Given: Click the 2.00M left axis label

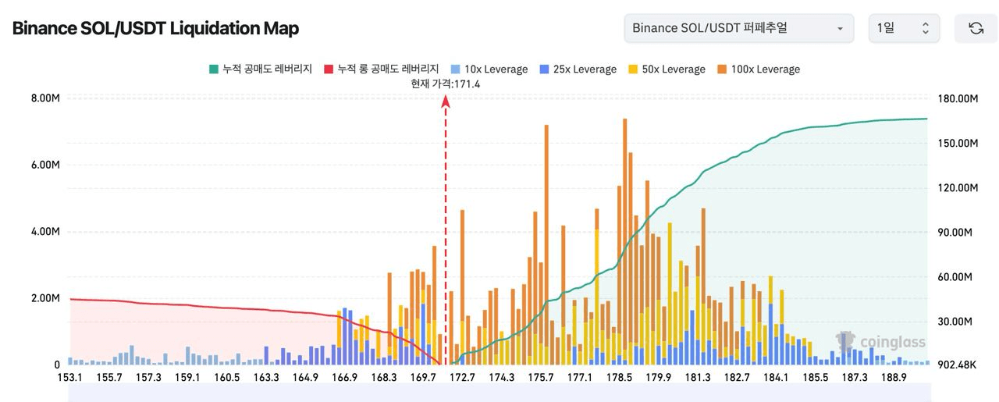Looking at the screenshot, I should click(x=45, y=298).
